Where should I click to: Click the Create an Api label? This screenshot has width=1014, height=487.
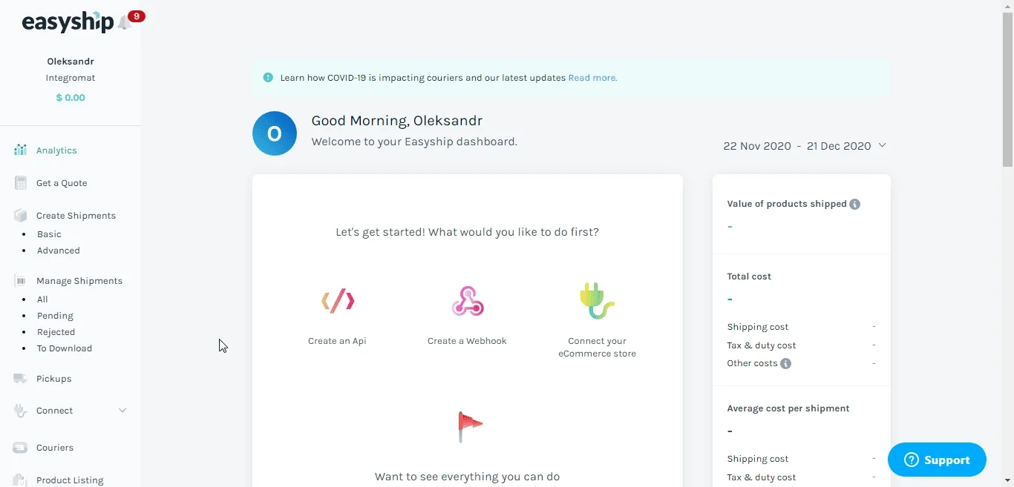point(337,341)
